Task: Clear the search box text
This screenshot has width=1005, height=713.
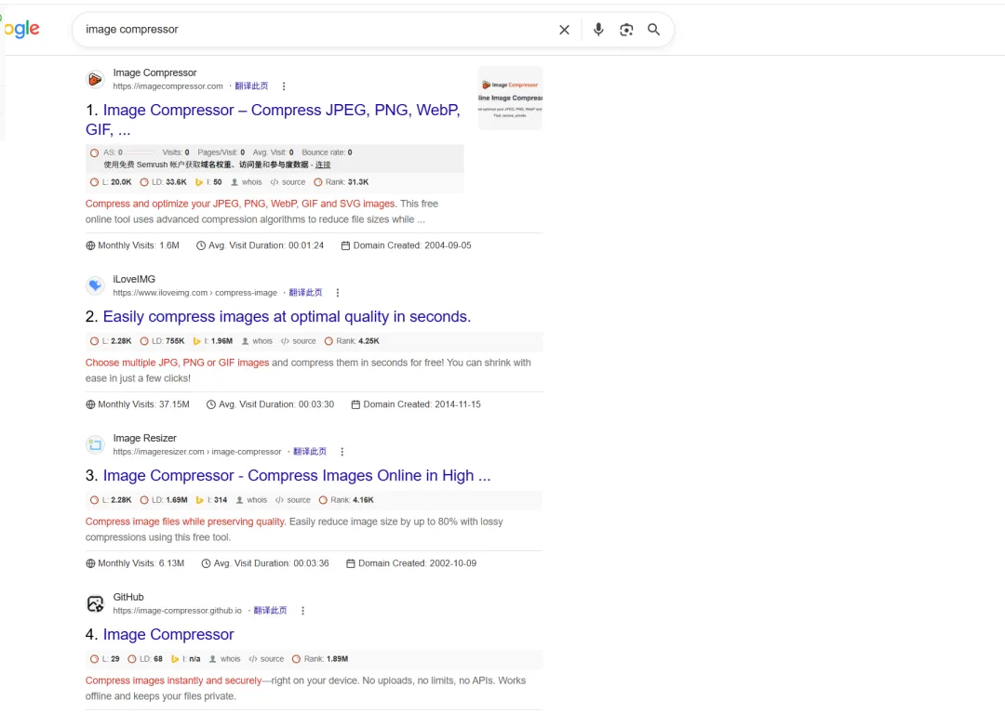Action: point(564,30)
